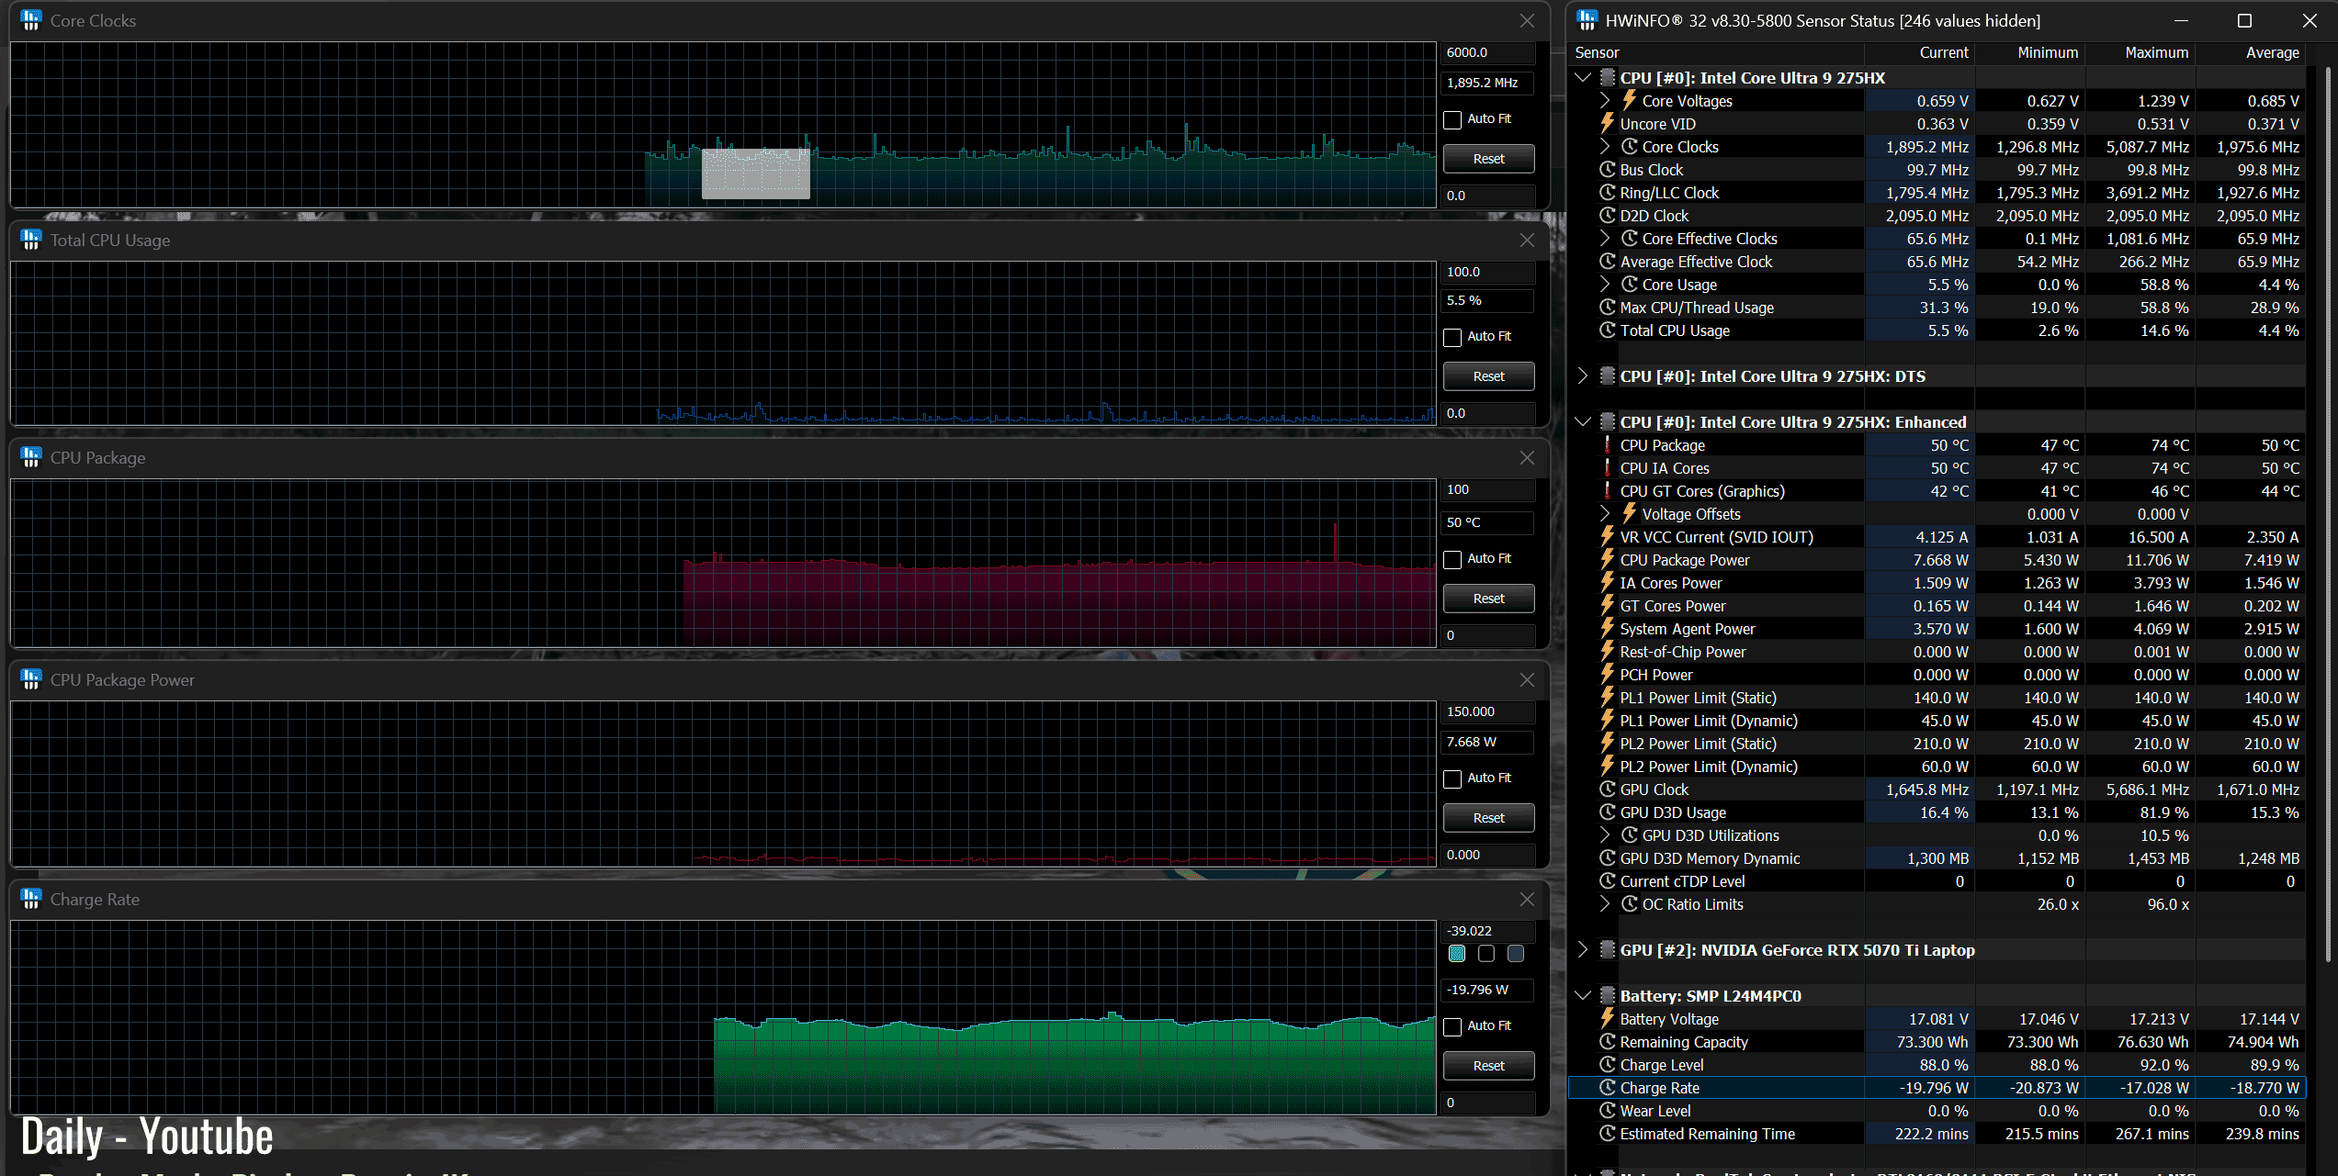Viewport: 2338px width, 1176px height.
Task: Click the Maximum column header
Action: [x=2156, y=53]
